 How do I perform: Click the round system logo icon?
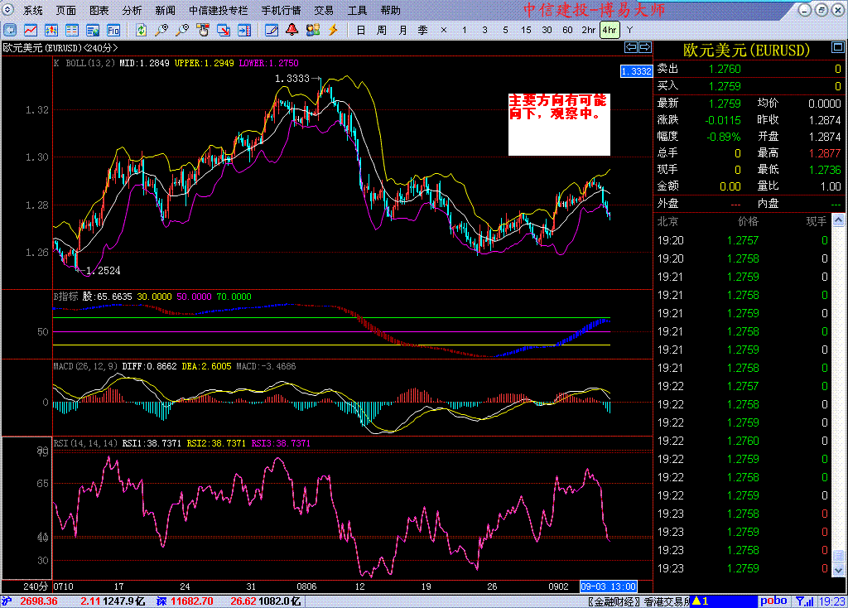(x=7, y=9)
